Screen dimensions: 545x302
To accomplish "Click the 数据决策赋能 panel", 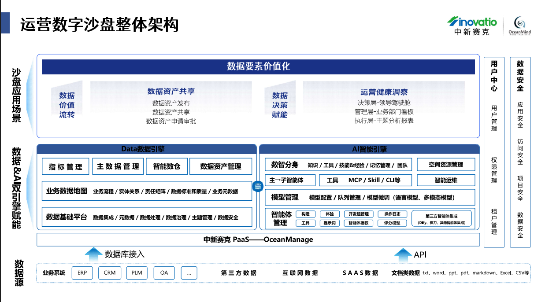I will pos(280,105).
